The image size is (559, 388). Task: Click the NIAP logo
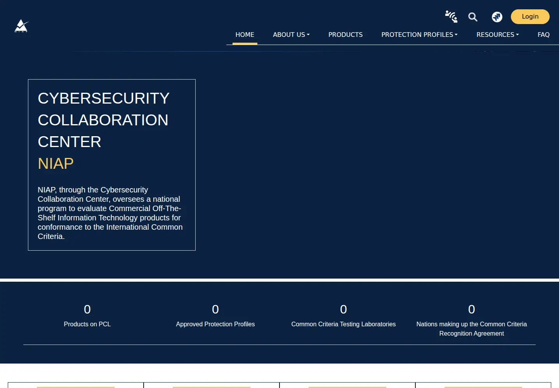click(22, 26)
